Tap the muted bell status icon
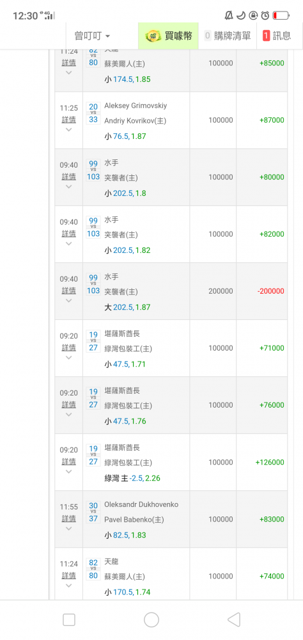Viewport: 303px width, 640px height. coord(229,15)
